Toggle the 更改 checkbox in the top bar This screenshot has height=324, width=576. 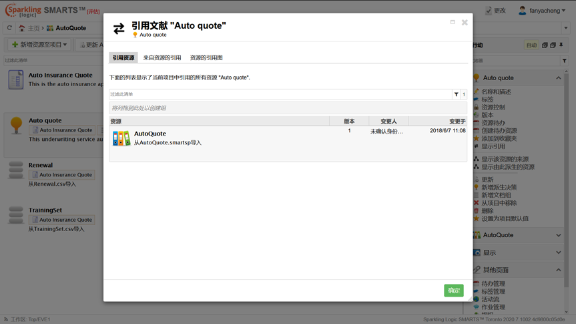(489, 11)
